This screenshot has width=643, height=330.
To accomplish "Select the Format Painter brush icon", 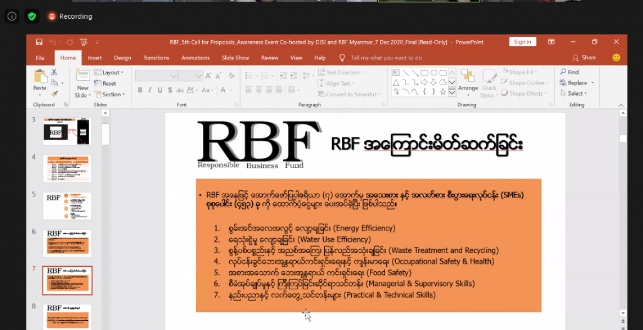I will (54, 94).
